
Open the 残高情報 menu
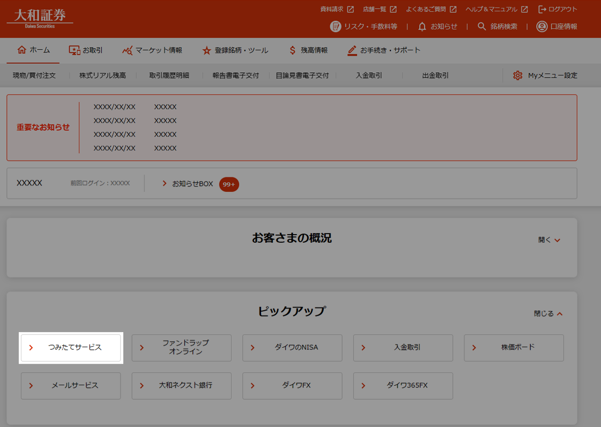[x=309, y=50]
